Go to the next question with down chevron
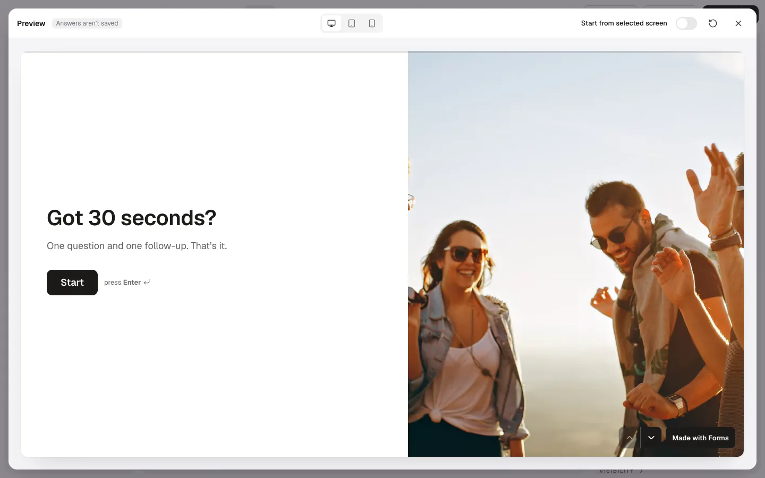The width and height of the screenshot is (765, 478). click(x=651, y=438)
